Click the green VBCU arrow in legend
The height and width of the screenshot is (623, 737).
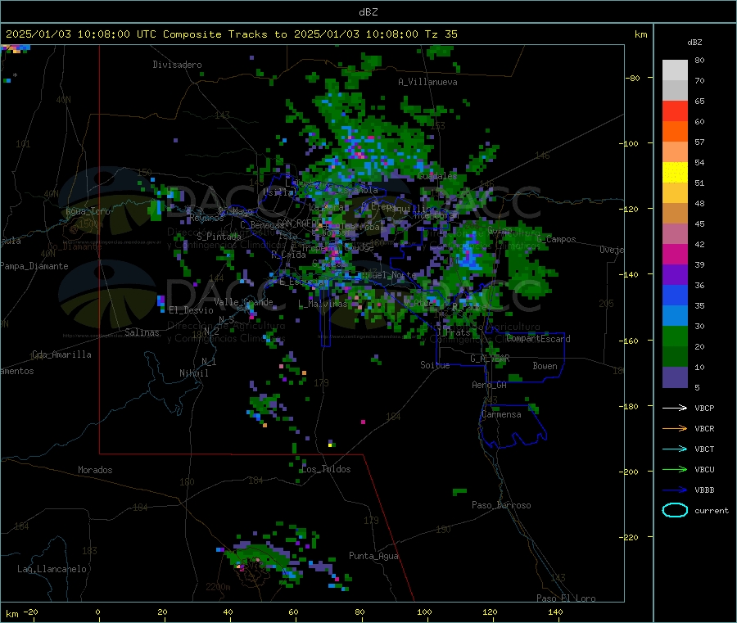click(x=675, y=469)
